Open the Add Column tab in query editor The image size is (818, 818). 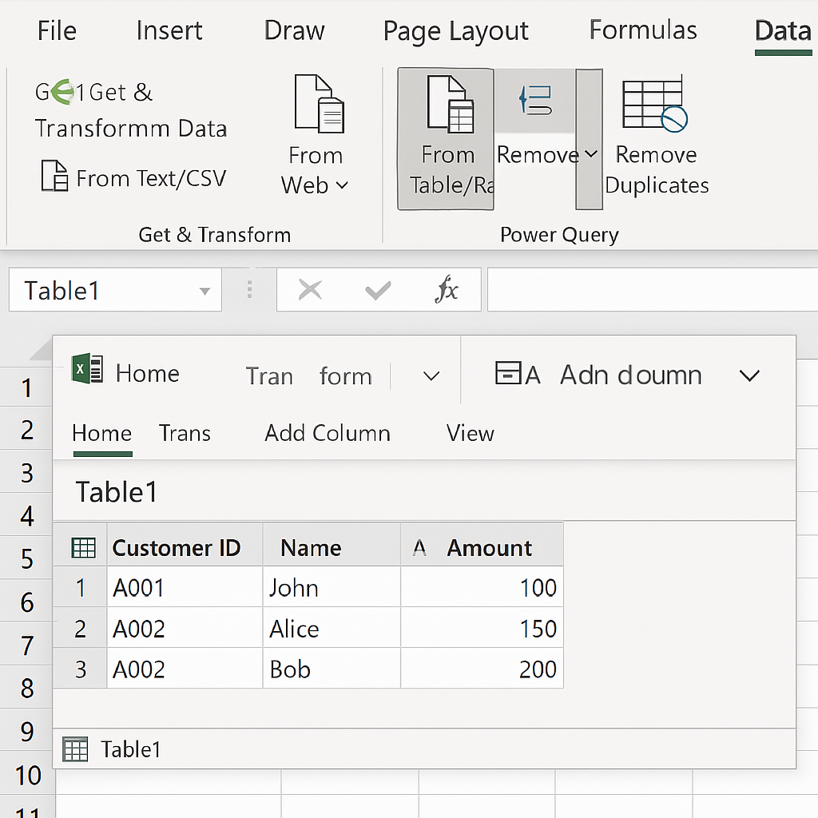pyautogui.click(x=328, y=433)
